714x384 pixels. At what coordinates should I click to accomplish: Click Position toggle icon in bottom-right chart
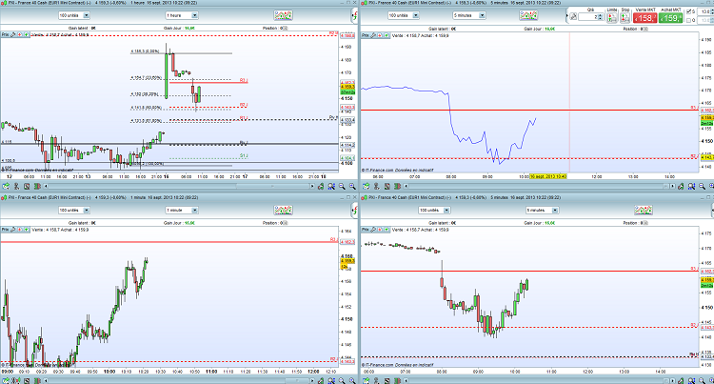tap(645, 223)
